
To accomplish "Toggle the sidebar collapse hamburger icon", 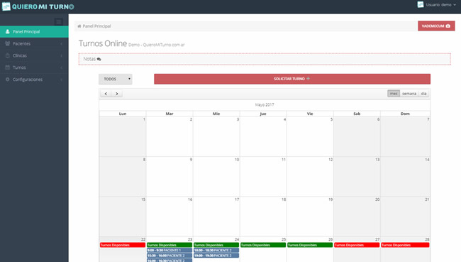I will 58,22.
